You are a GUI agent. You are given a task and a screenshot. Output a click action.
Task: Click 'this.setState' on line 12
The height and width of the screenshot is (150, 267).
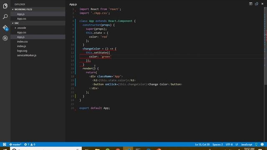point(96,53)
